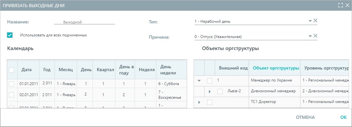Open the Причина dropdown arrow
This screenshot has width=352, height=127.
coord(310,36)
